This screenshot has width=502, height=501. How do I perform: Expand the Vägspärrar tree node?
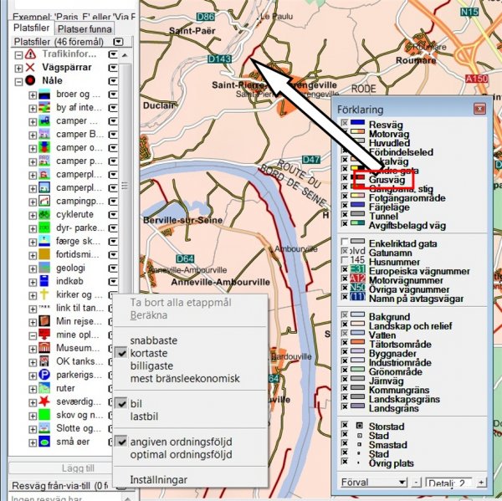tap(18, 68)
